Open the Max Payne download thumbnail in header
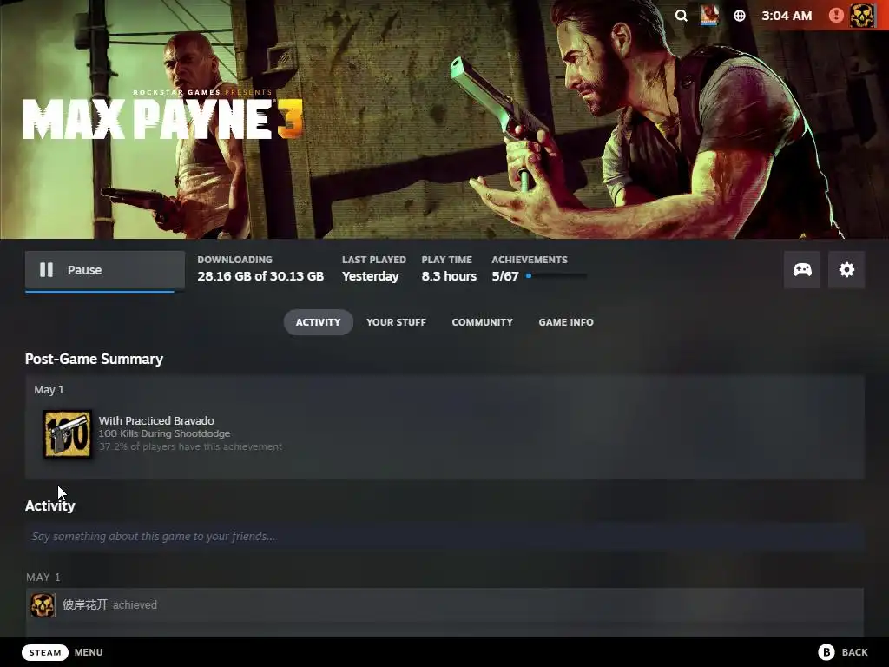 709,16
